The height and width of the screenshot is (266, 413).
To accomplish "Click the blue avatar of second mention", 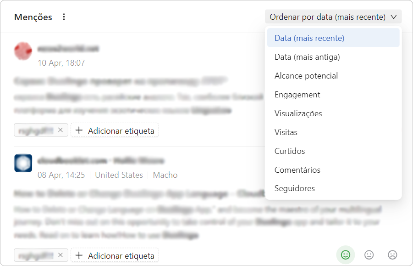I will (x=23, y=163).
